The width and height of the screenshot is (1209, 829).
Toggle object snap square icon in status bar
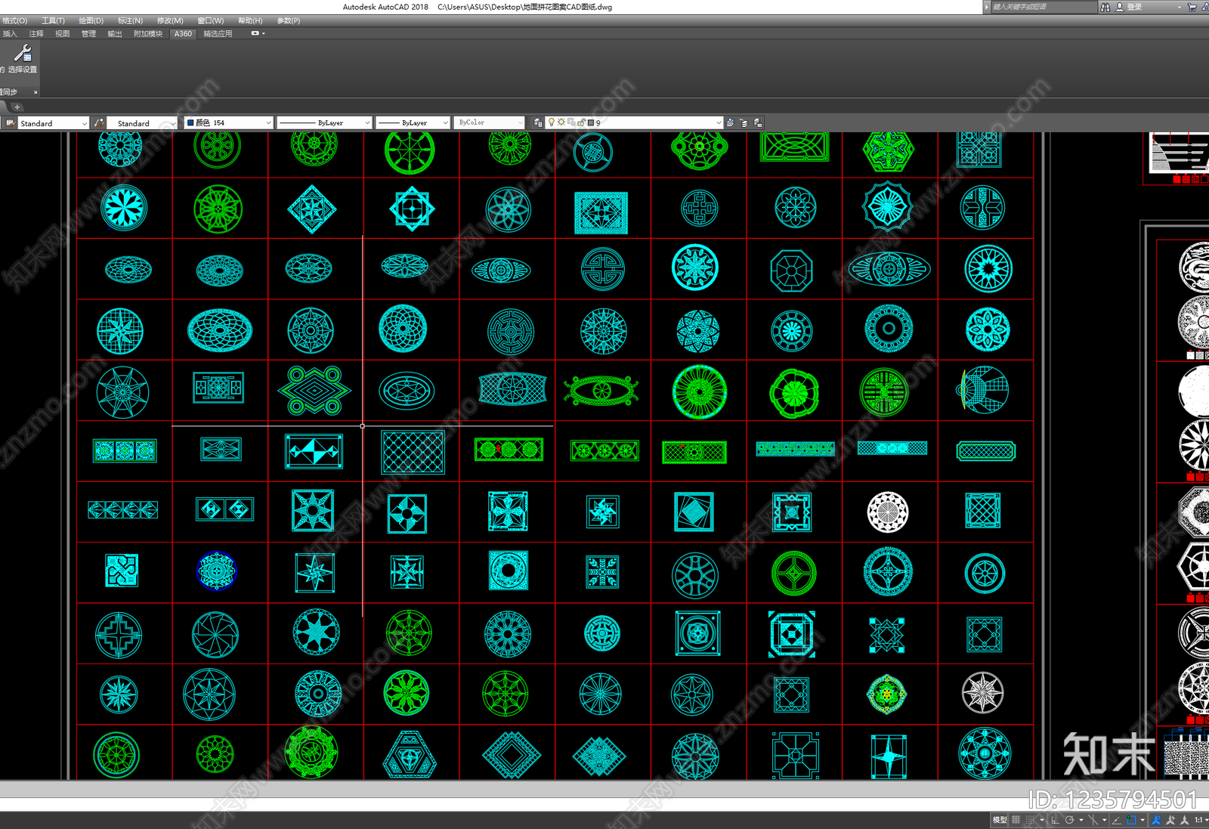pos(1131,820)
